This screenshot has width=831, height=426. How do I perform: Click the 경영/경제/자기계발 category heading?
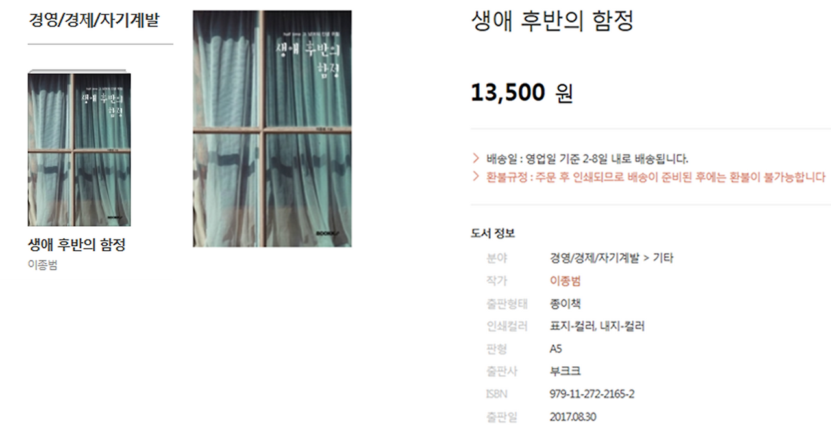[x=93, y=20]
